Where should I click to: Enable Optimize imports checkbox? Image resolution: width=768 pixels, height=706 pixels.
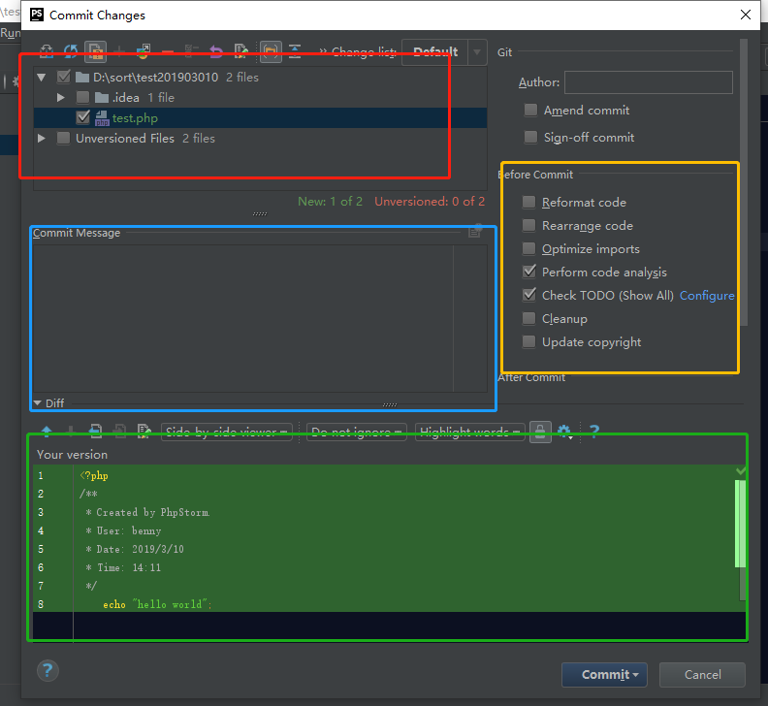click(529, 248)
